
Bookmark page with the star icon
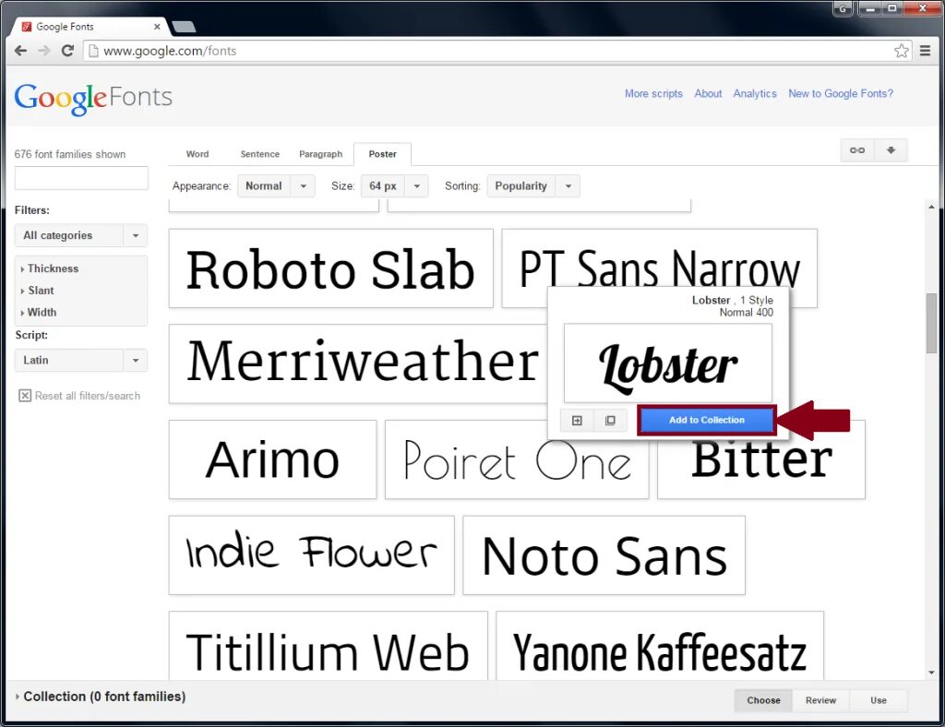[901, 51]
